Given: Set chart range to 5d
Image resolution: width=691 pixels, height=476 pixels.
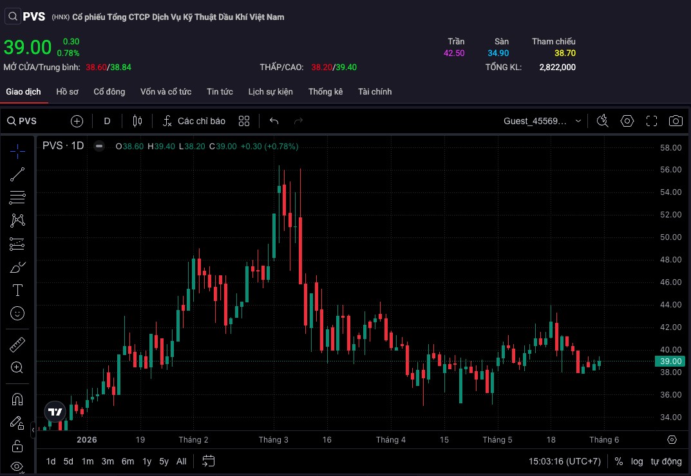Looking at the screenshot, I should click(x=68, y=461).
